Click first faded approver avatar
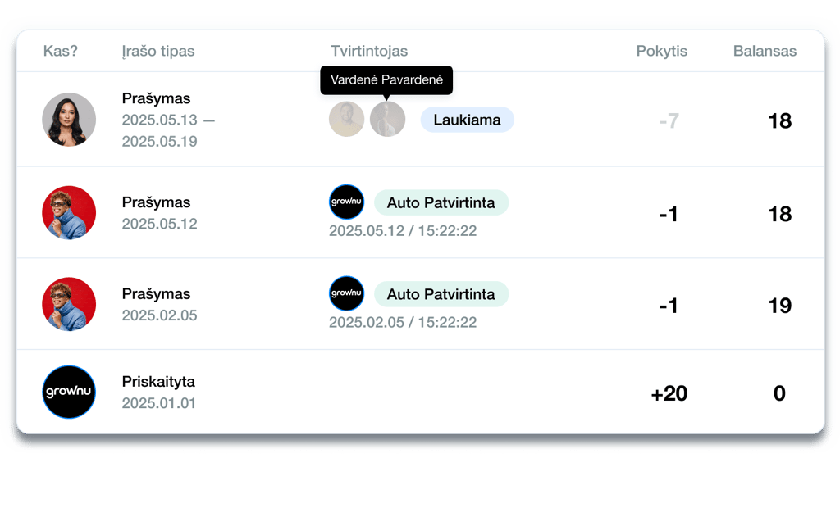 click(x=346, y=120)
